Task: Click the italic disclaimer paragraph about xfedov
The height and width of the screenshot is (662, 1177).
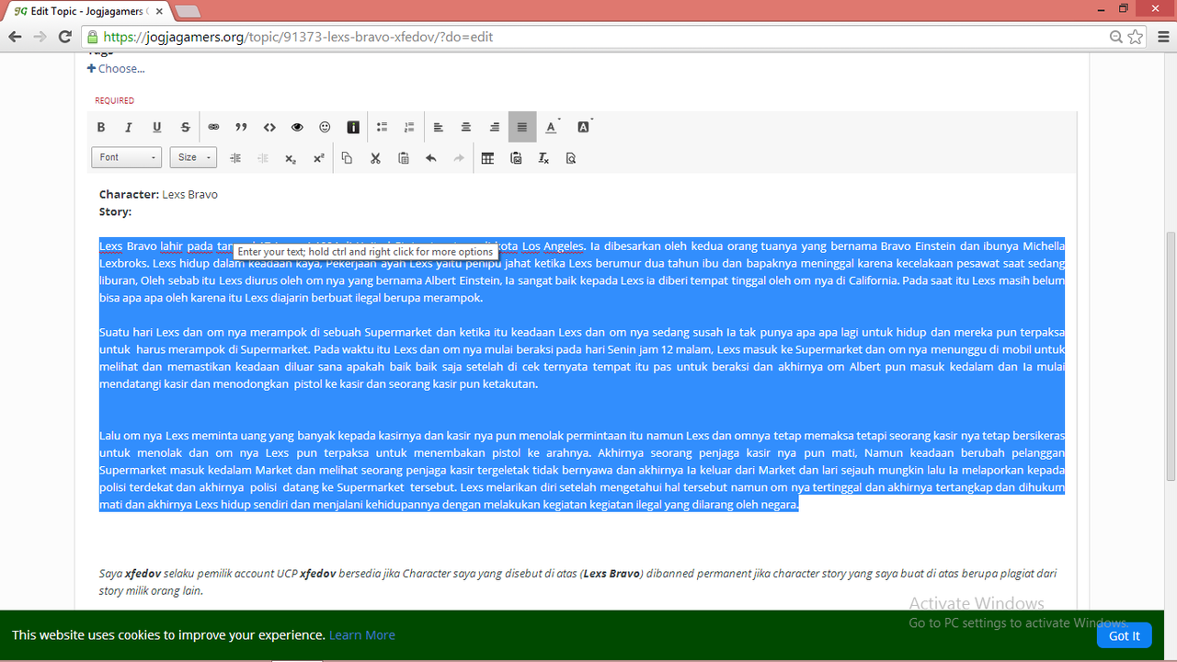Action: point(577,582)
